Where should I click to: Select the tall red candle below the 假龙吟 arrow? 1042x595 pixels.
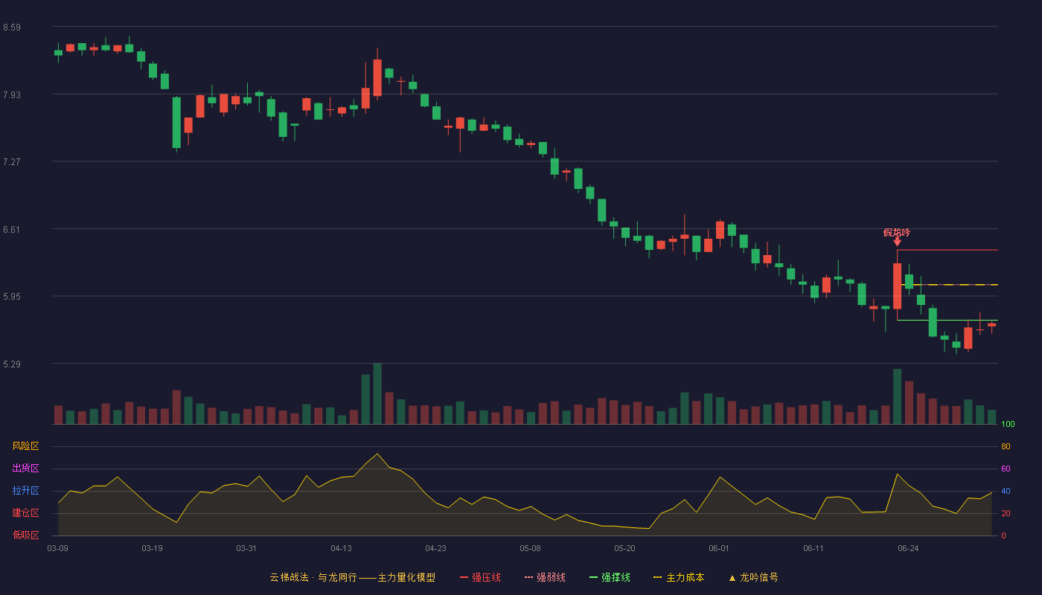(x=898, y=286)
